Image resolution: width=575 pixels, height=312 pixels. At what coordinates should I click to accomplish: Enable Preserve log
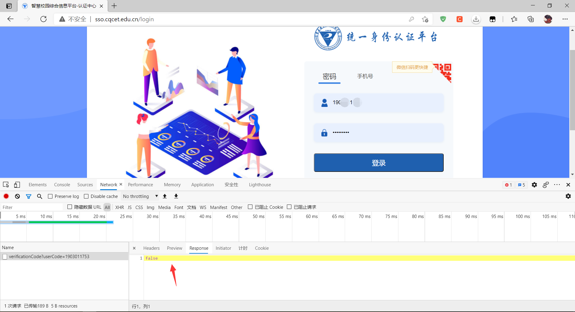point(50,196)
